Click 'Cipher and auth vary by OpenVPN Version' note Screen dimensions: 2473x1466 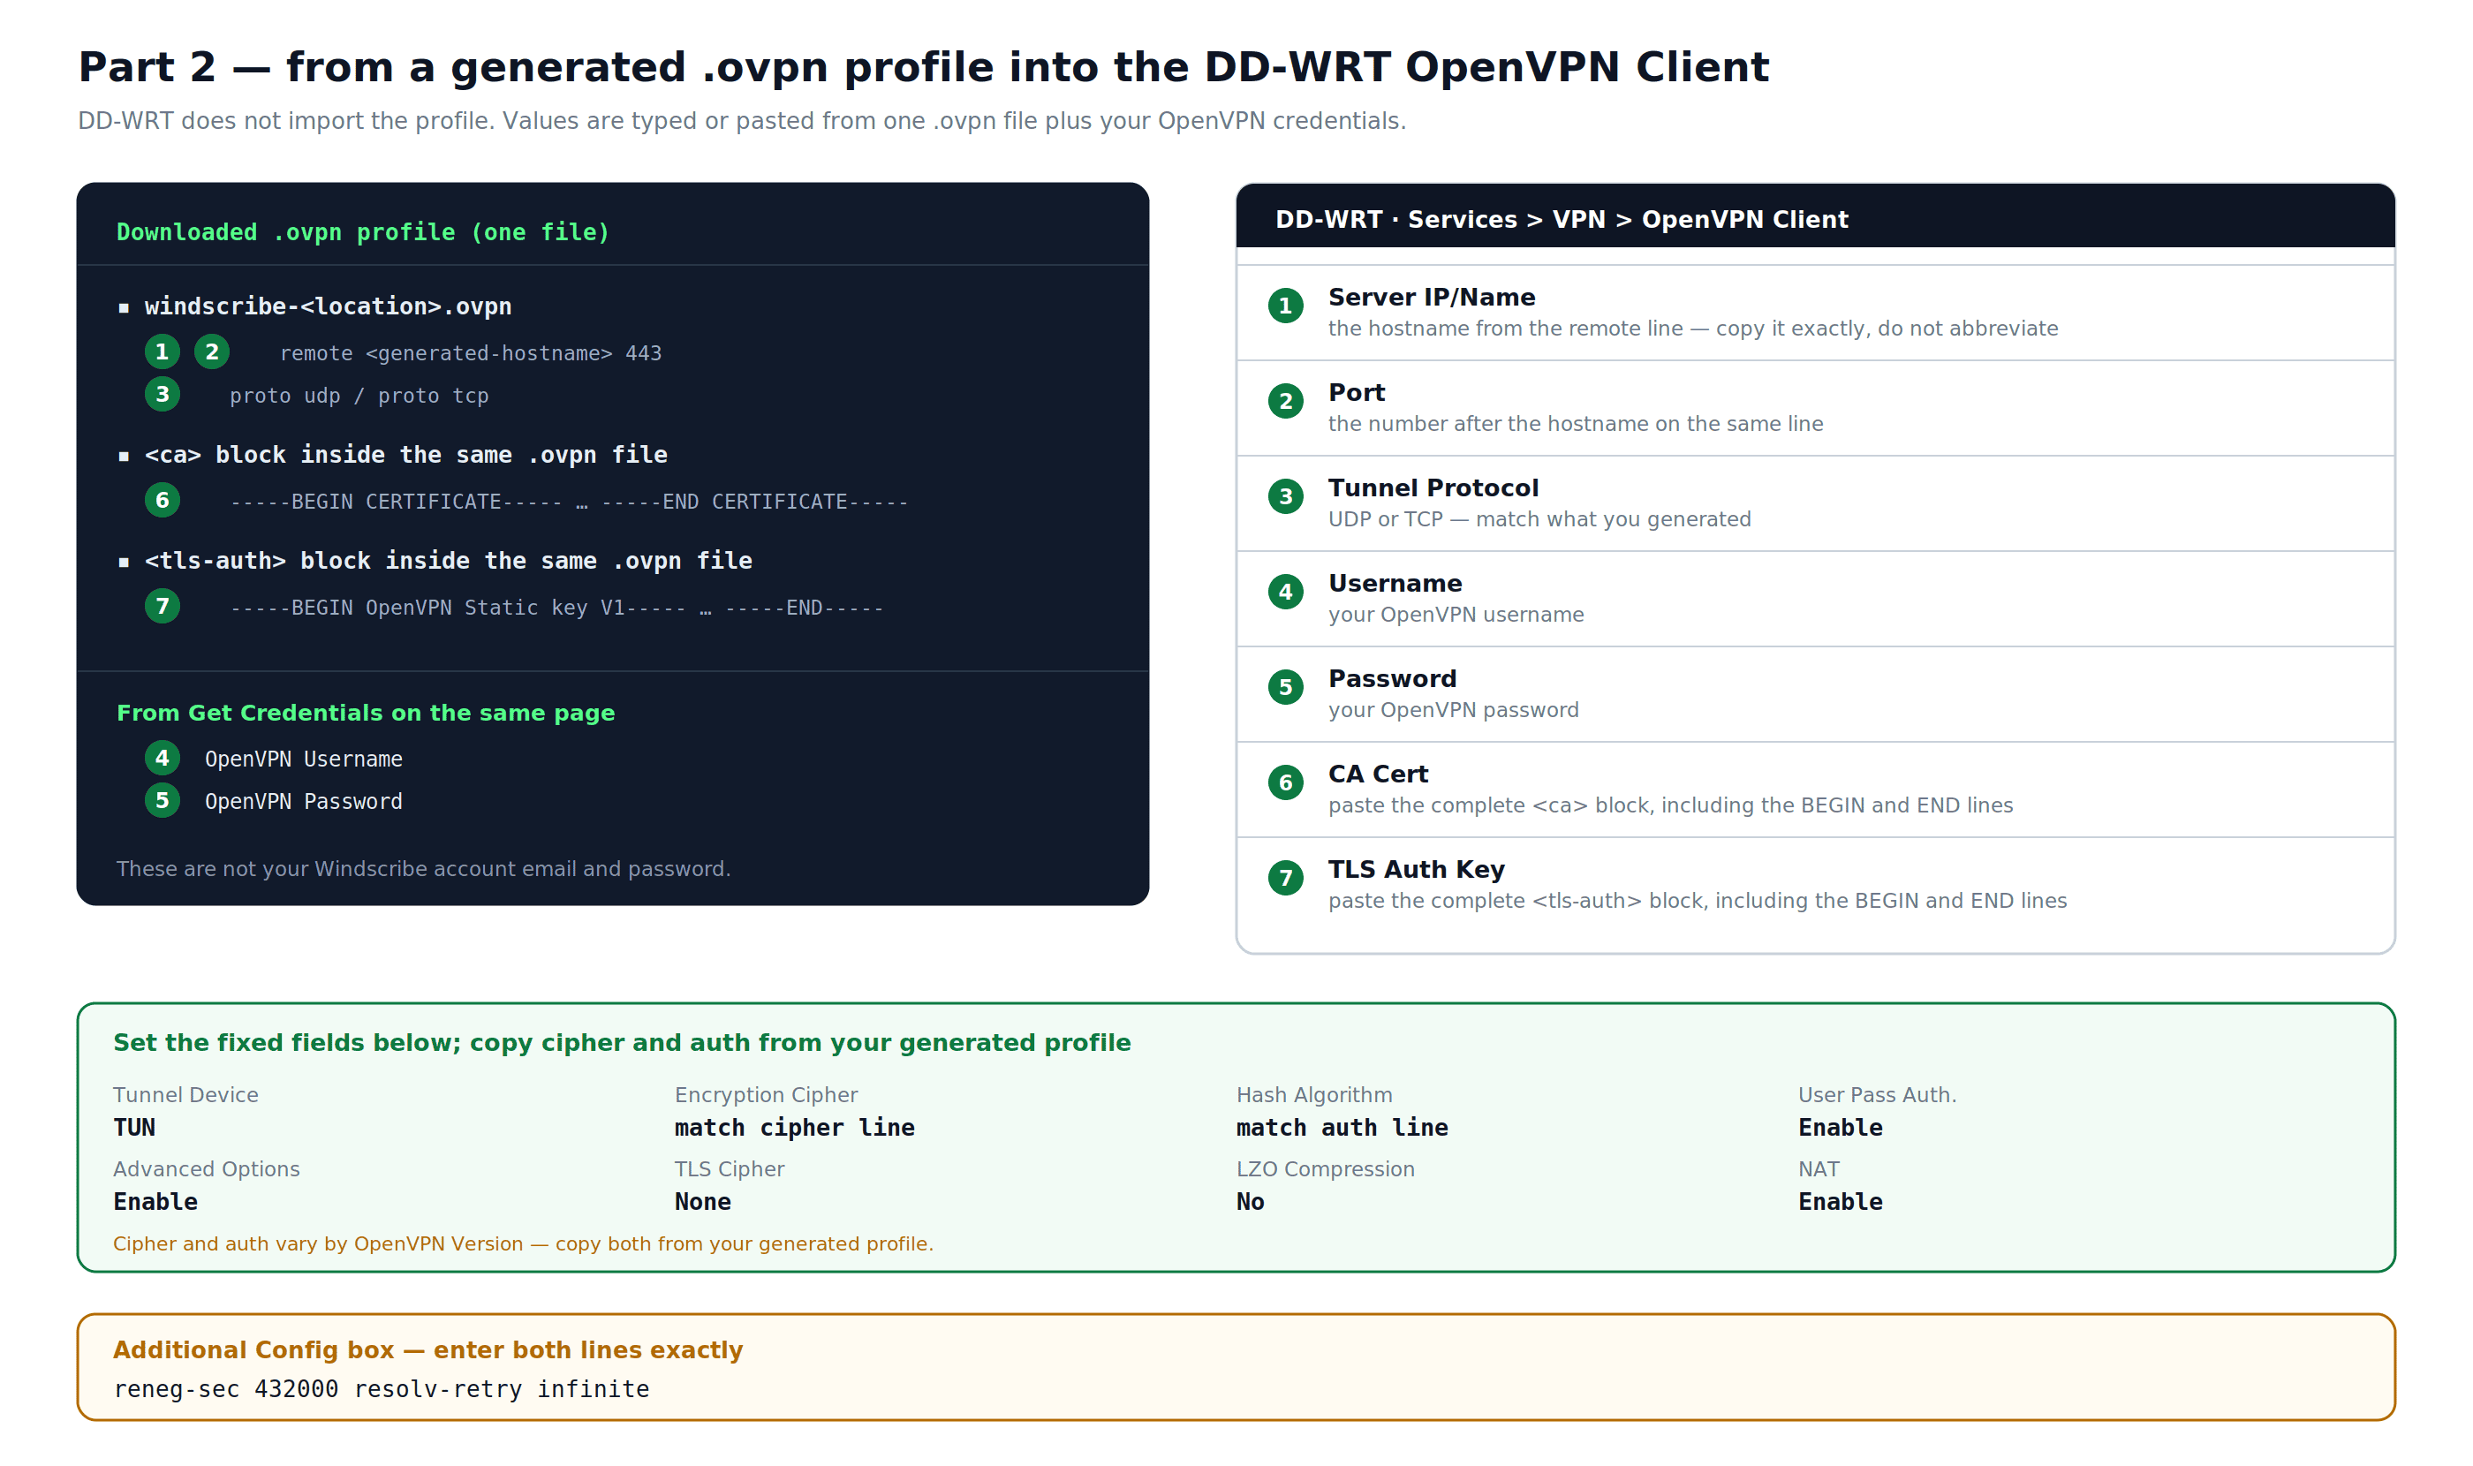coord(523,1243)
